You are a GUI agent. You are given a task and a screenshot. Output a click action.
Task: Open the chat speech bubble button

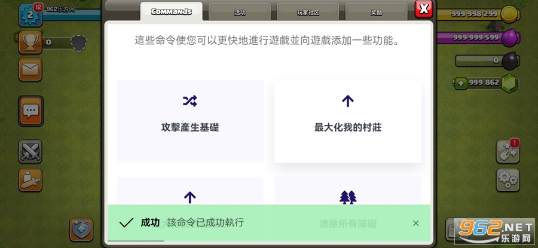tap(30, 111)
